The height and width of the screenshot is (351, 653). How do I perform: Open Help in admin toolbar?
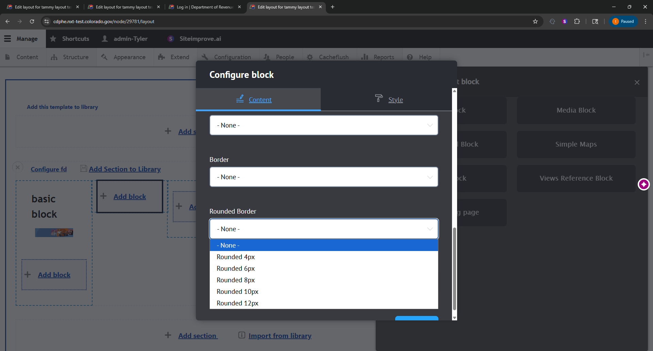tap(419, 57)
